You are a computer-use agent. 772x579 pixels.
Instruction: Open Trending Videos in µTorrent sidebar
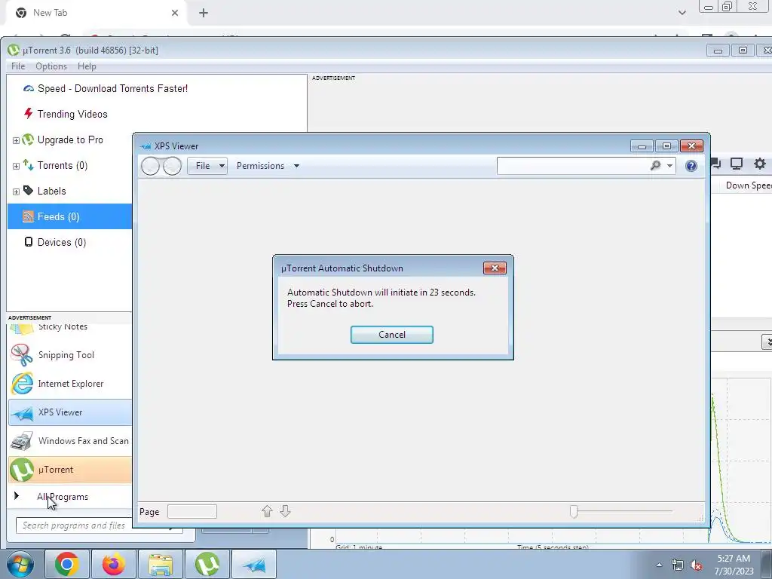point(72,115)
